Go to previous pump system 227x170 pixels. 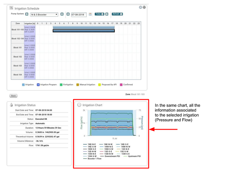pyautogui.click(x=27, y=14)
